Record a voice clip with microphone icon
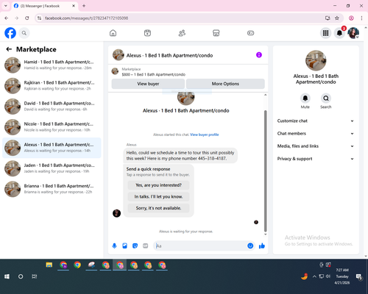This screenshot has height=294, width=368. click(x=114, y=245)
